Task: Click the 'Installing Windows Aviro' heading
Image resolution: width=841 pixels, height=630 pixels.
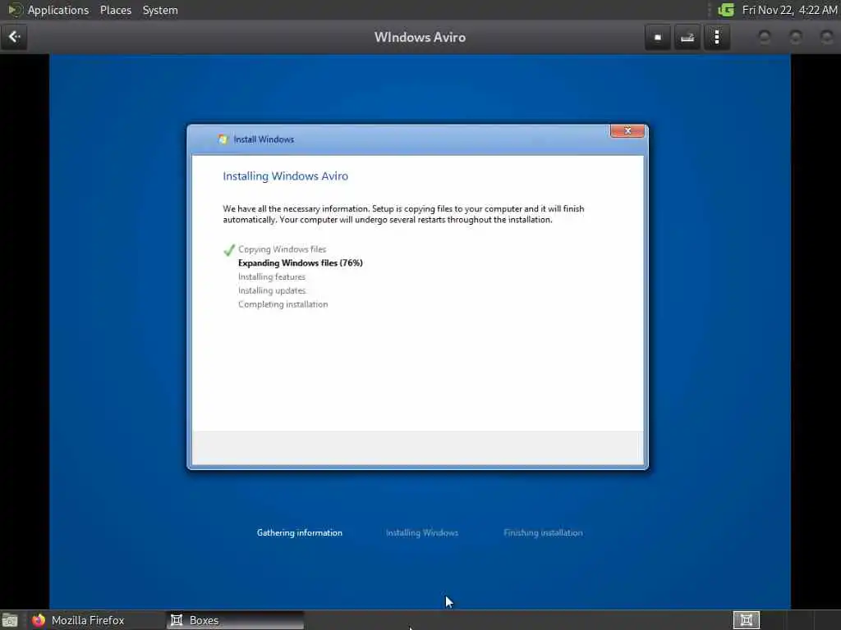Action: (x=285, y=176)
